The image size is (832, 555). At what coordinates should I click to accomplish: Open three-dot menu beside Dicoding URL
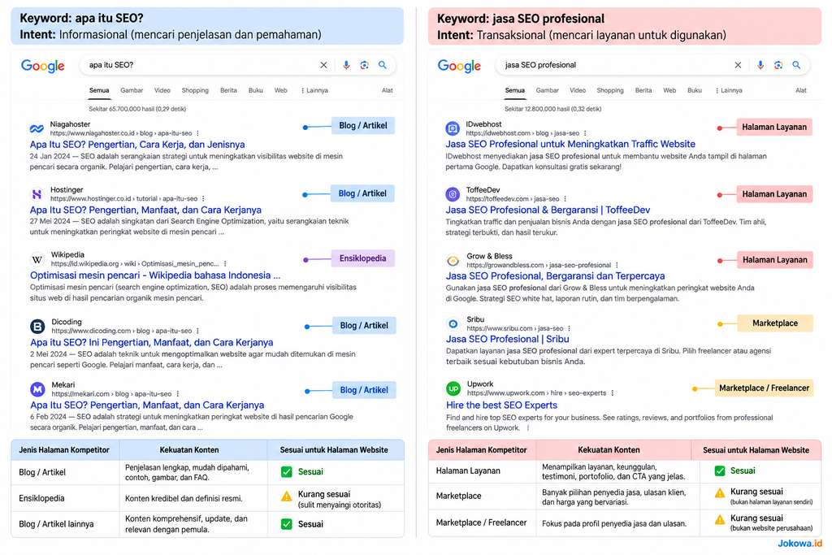[x=198, y=331]
